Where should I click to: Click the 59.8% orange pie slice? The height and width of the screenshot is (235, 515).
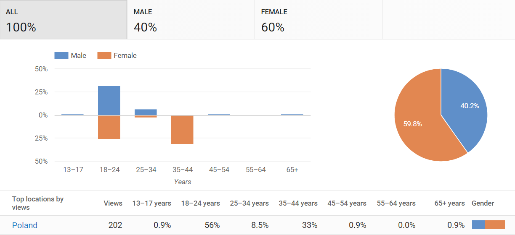click(x=417, y=124)
